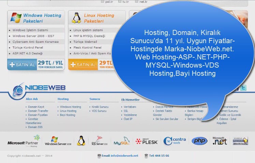The height and width of the screenshot is (163, 255).
Task: Click the penguin logo in the partner strip
Action: click(x=81, y=141)
